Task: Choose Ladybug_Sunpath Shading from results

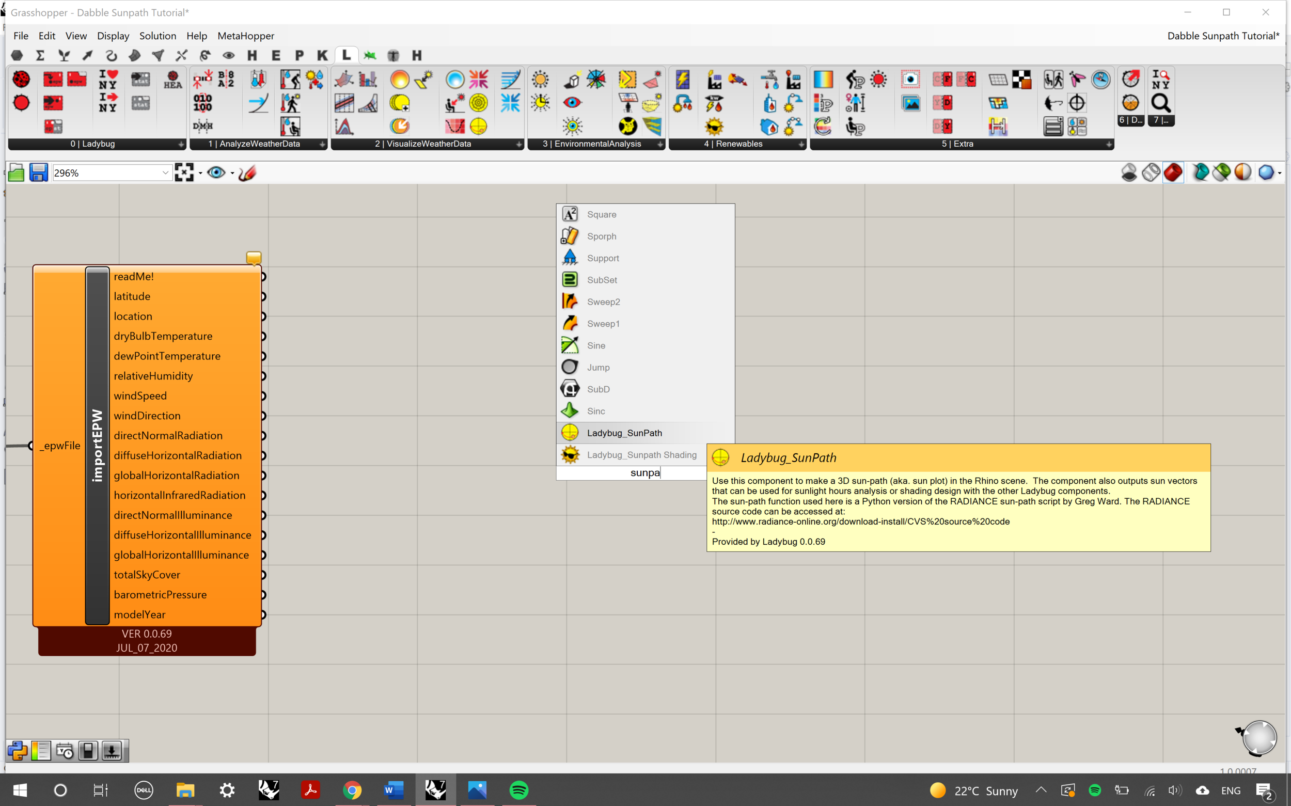Action: tap(641, 455)
